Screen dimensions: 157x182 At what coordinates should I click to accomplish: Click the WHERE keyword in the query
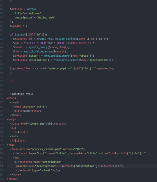tap(61, 43)
